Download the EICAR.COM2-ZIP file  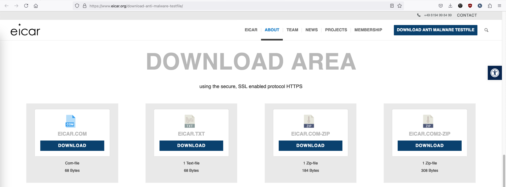tap(430, 146)
